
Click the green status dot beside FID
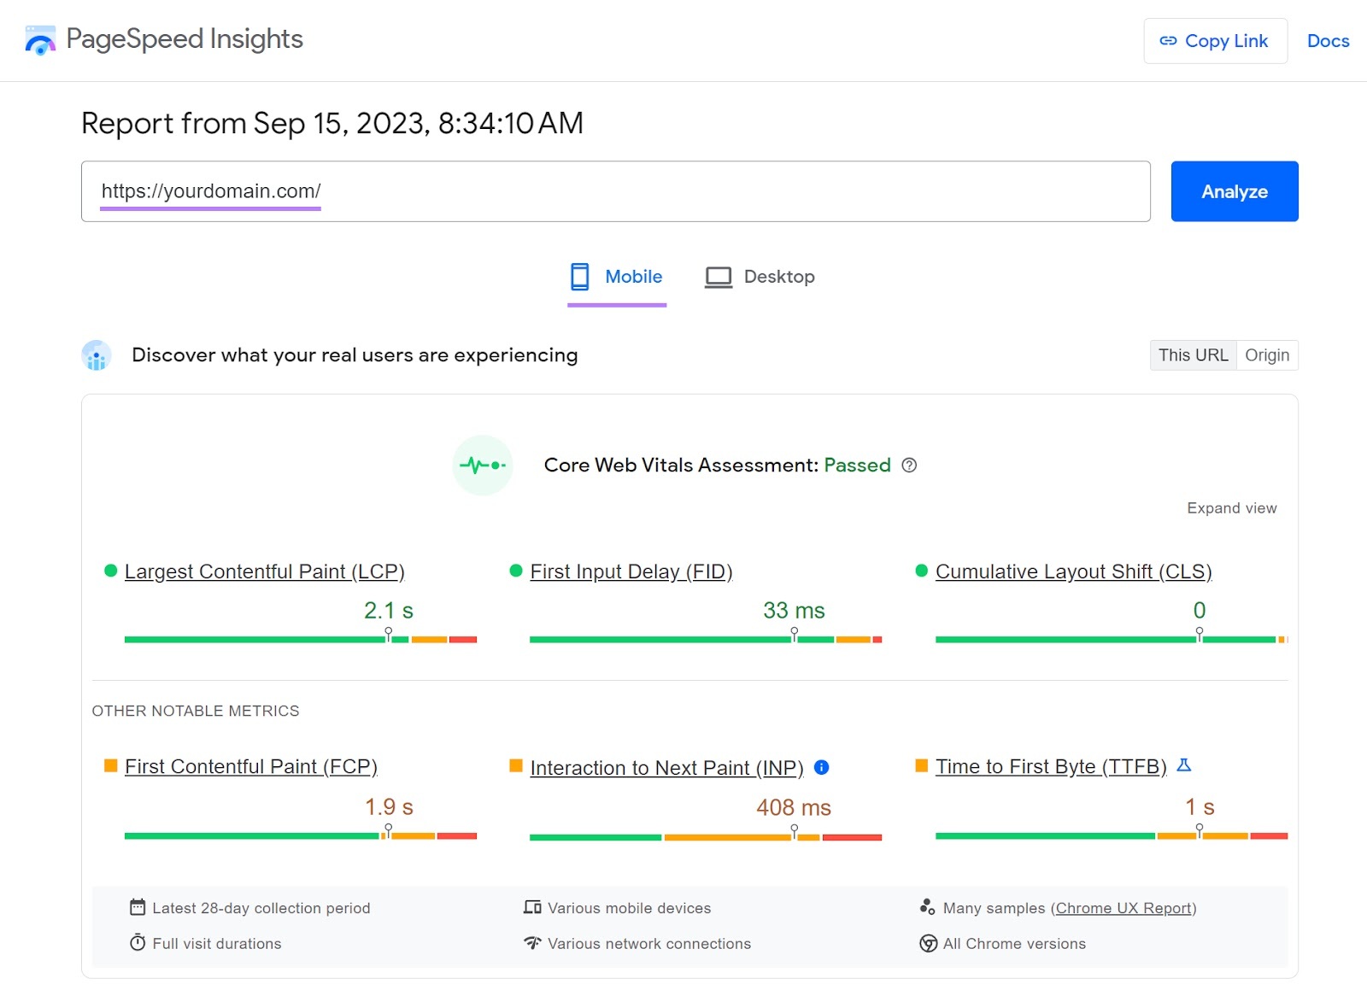(515, 571)
